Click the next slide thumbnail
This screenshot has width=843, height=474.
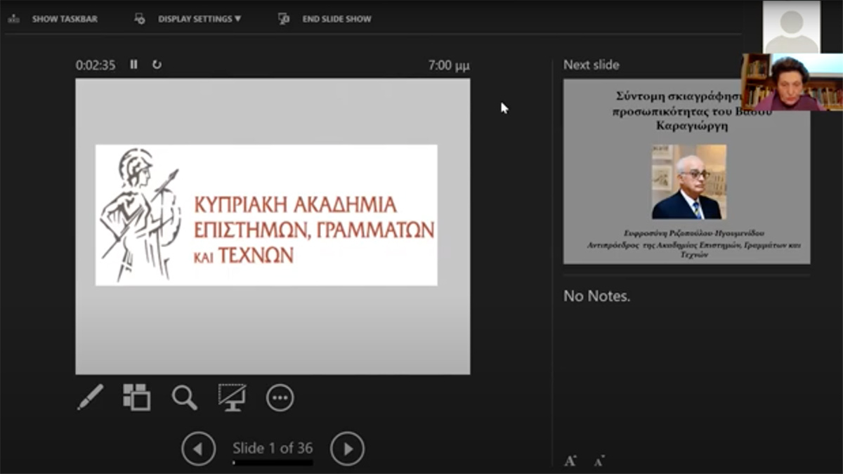pos(686,171)
